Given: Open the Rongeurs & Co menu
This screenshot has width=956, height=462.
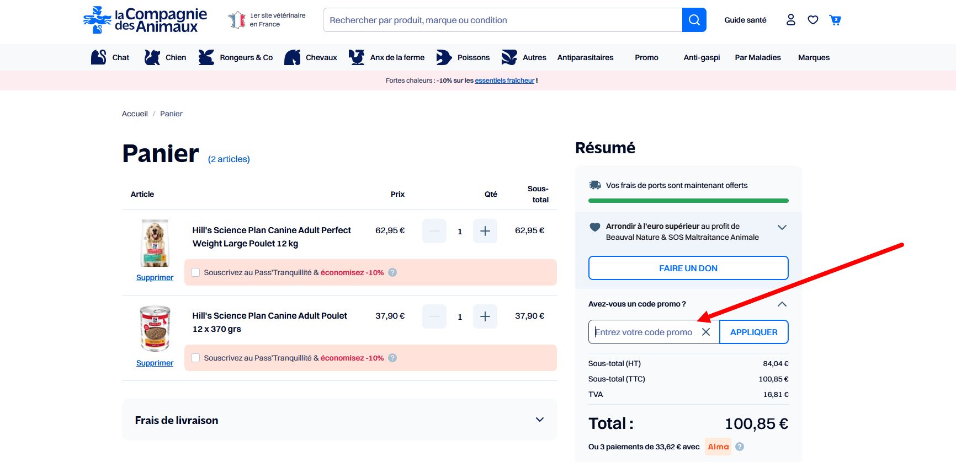Looking at the screenshot, I should tap(246, 57).
